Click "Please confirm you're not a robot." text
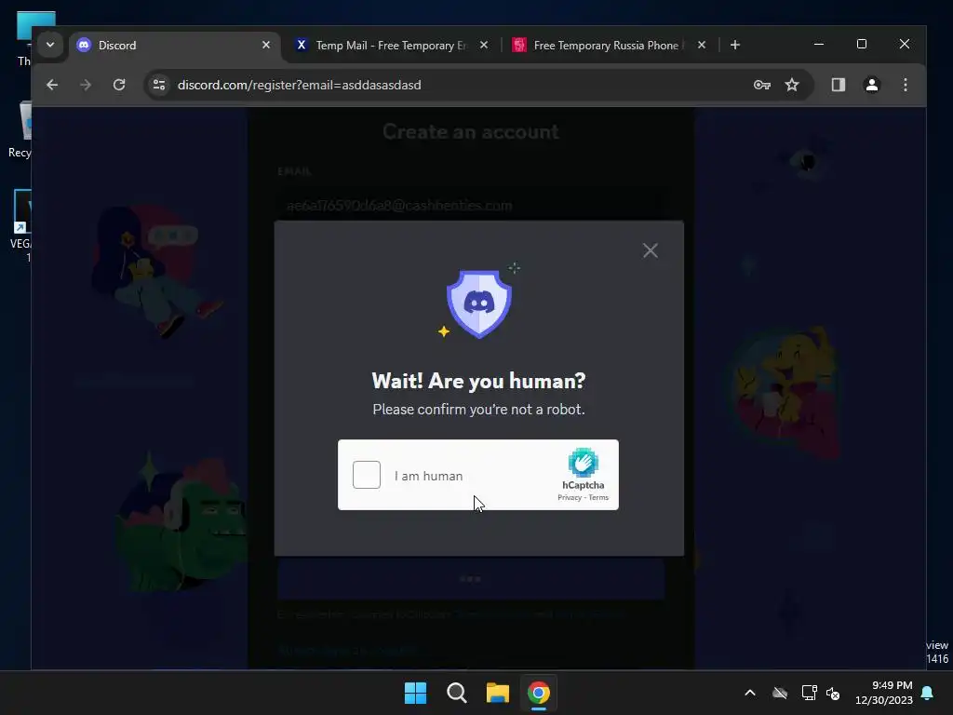Screen dimensions: 953x715 tap(479, 410)
